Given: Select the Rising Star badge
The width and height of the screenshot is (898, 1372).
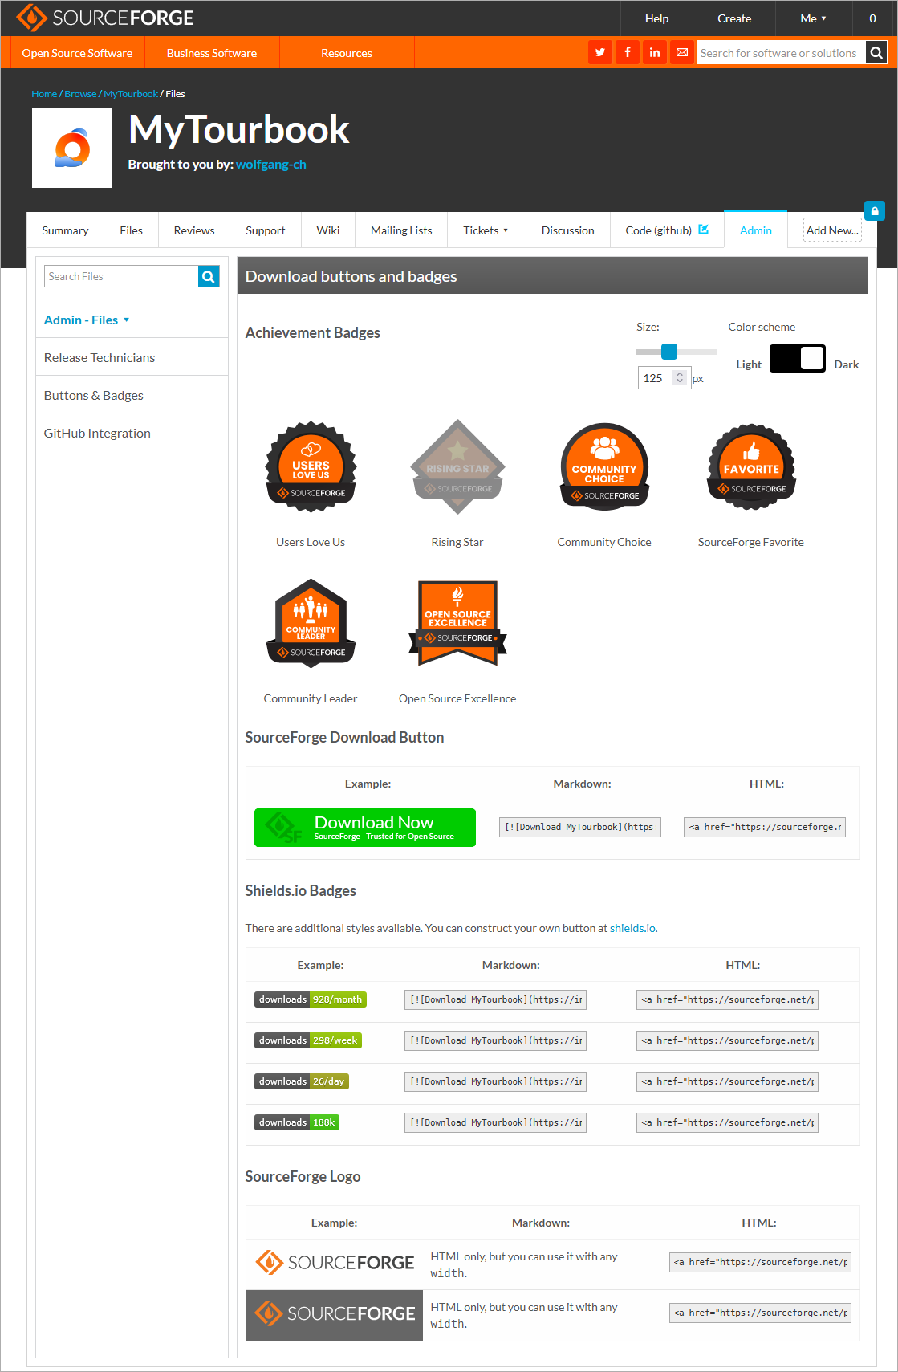Looking at the screenshot, I should [457, 466].
